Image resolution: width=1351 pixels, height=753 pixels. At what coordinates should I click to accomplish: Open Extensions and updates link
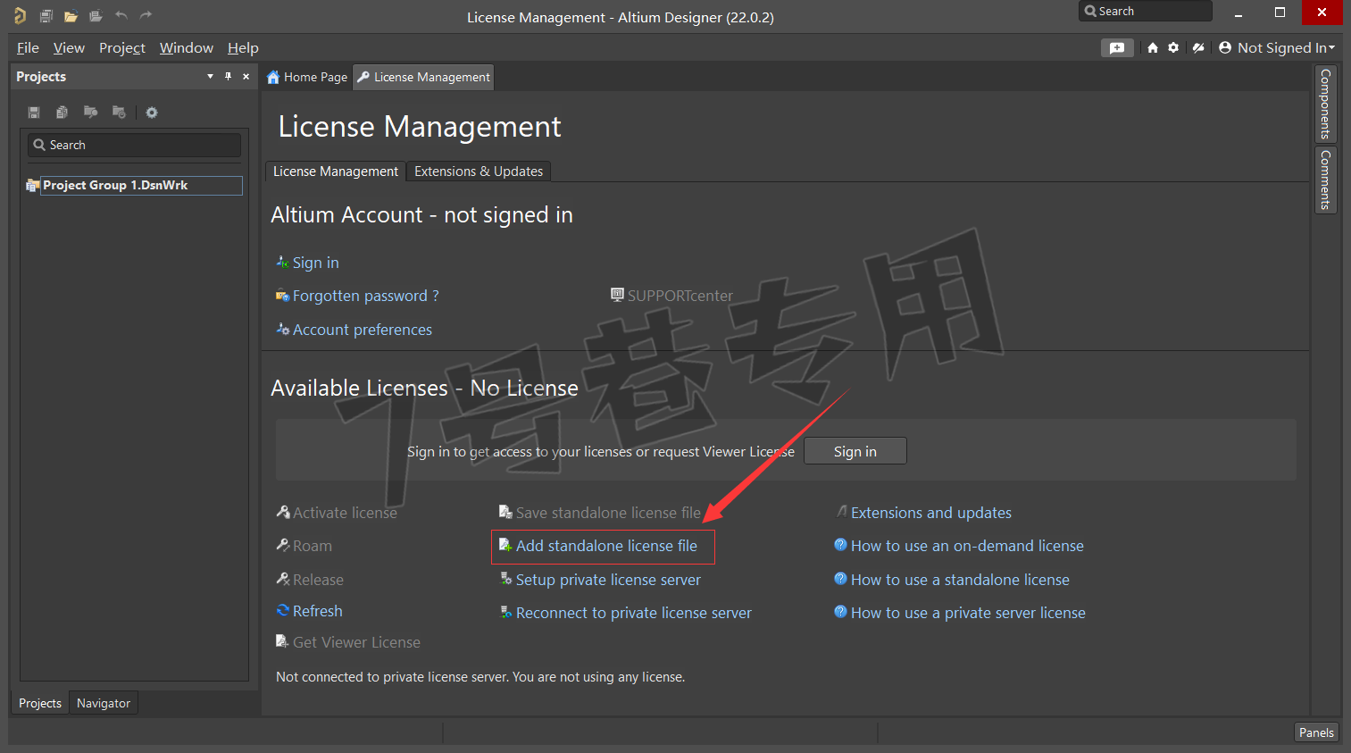(931, 513)
